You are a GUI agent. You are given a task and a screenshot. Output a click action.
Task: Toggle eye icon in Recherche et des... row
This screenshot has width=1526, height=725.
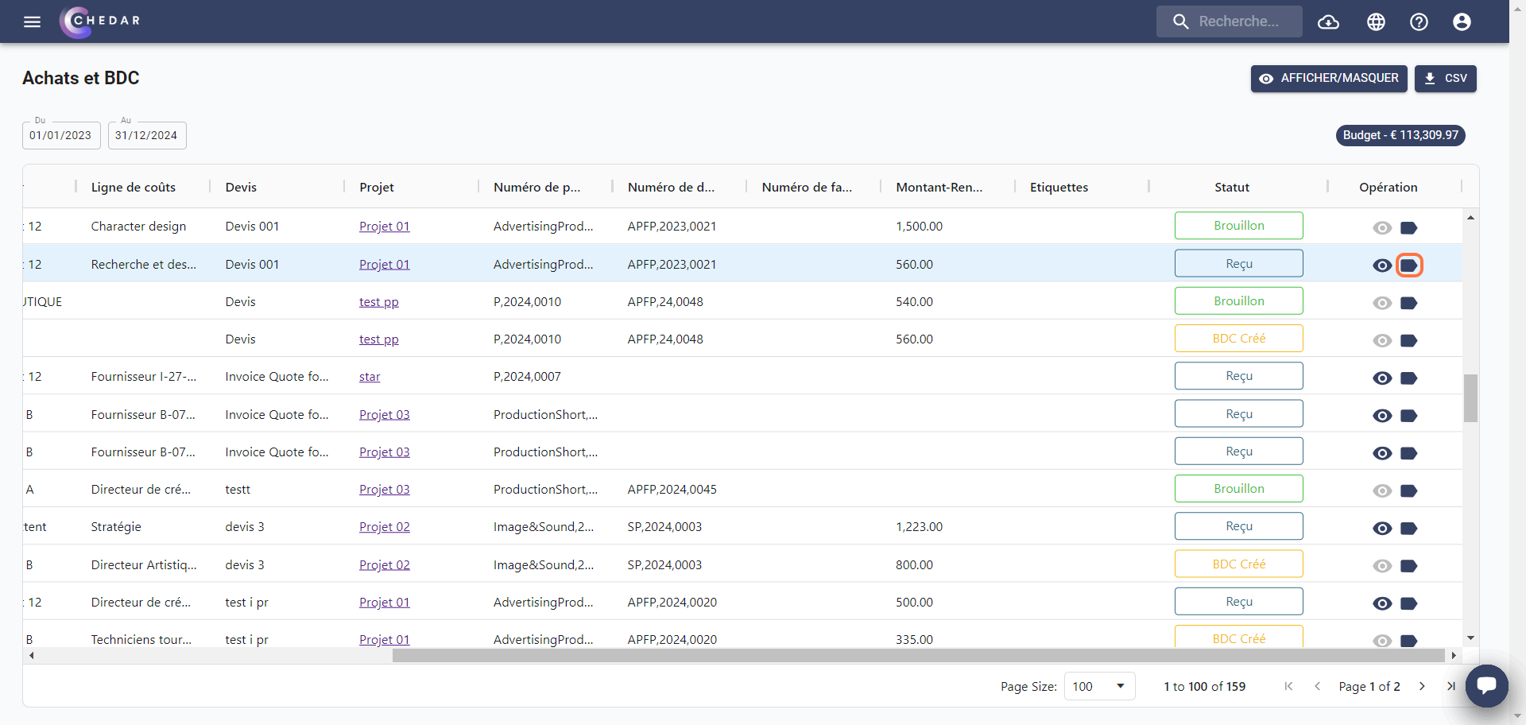coord(1382,266)
